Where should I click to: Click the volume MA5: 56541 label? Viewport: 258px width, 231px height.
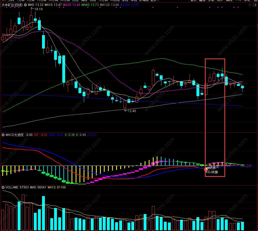[x=38, y=187]
